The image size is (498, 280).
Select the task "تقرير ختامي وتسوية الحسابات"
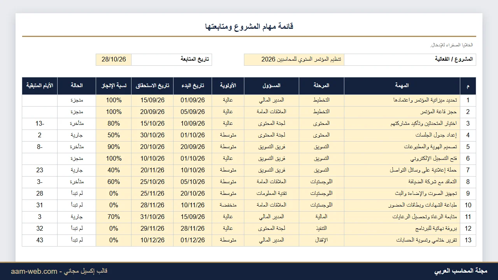[x=402, y=240]
